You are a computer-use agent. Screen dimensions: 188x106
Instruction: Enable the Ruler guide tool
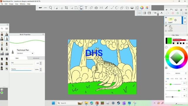91,8
